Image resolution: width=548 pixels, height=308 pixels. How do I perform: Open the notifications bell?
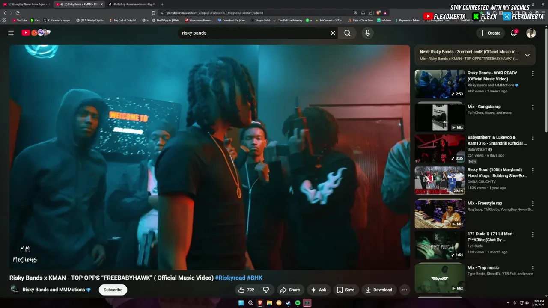coord(514,33)
